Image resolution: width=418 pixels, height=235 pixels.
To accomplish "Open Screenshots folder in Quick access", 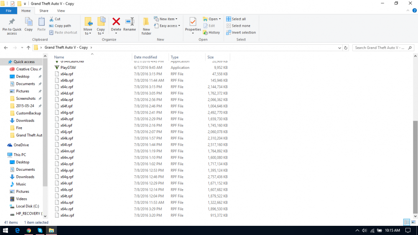I will (x=25, y=99).
